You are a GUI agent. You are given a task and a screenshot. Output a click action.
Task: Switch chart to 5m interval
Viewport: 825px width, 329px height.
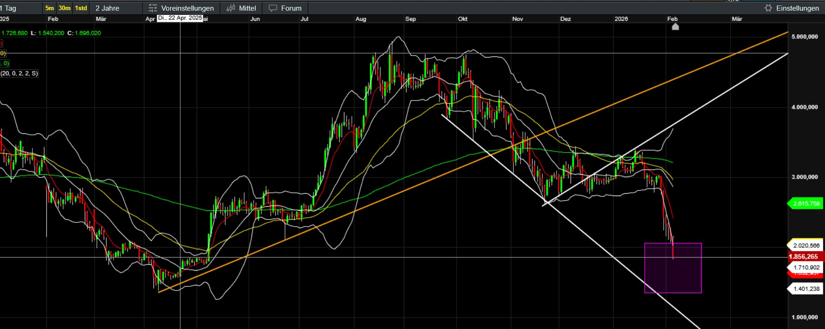[x=50, y=8]
